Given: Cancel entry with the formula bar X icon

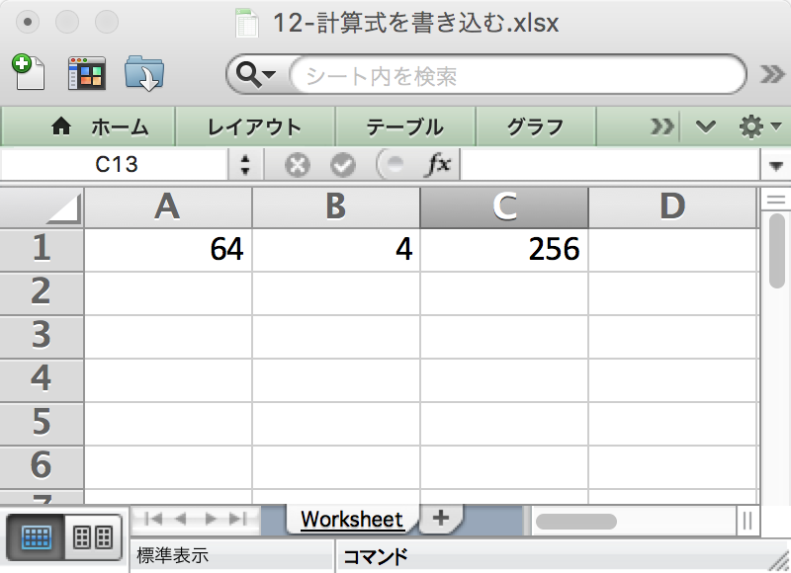Looking at the screenshot, I should pyautogui.click(x=296, y=165).
